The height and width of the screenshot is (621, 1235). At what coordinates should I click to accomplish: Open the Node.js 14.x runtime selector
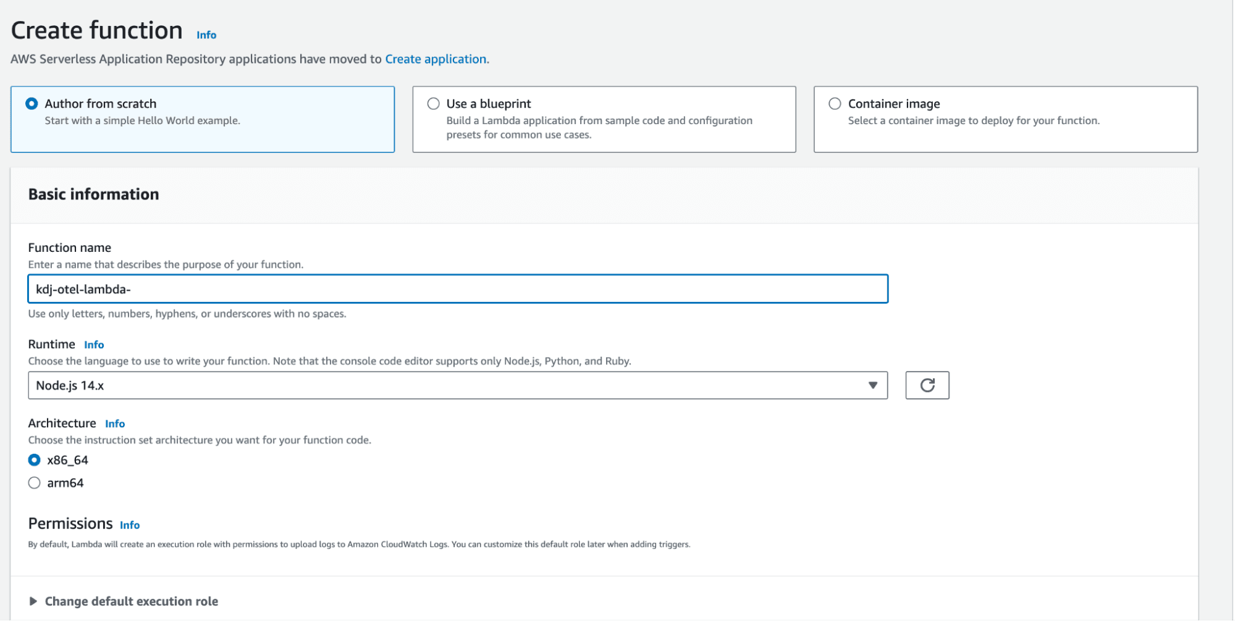tap(457, 385)
